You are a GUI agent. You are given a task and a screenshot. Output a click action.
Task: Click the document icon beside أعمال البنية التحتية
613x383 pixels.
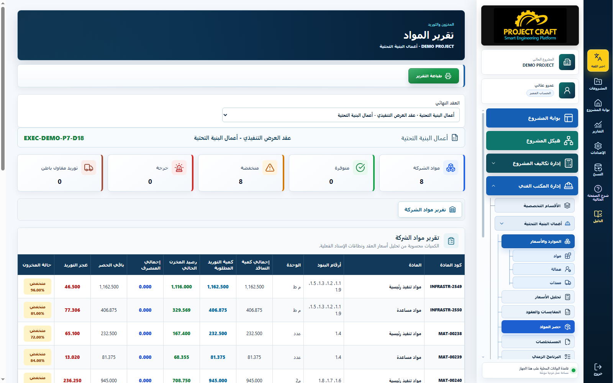(455, 137)
